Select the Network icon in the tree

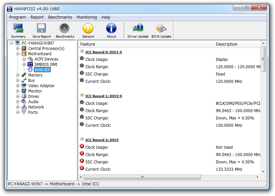pyautogui.click(x=25, y=107)
